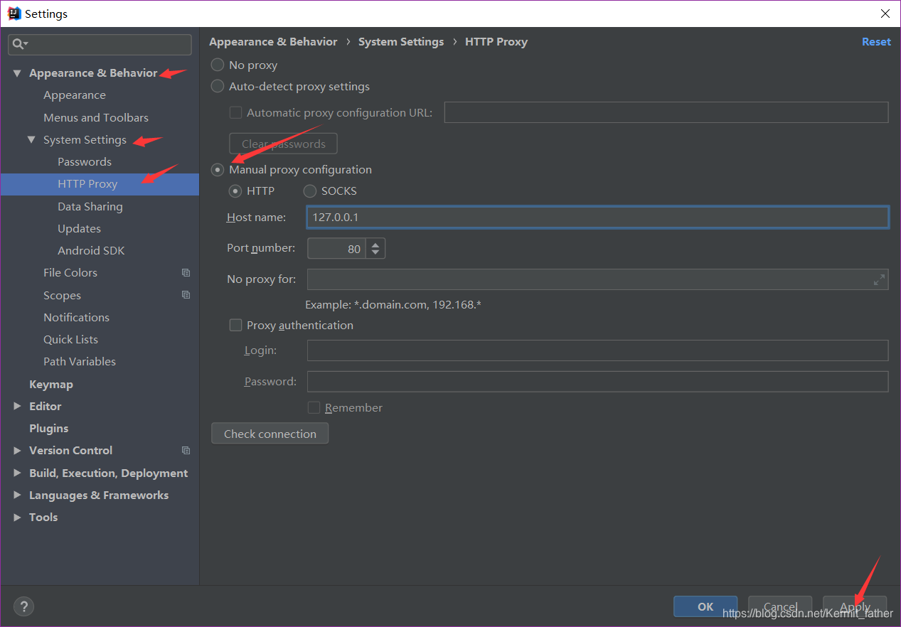901x627 pixels.
Task: Click the IntelliJ icon in title bar
Action: [14, 14]
